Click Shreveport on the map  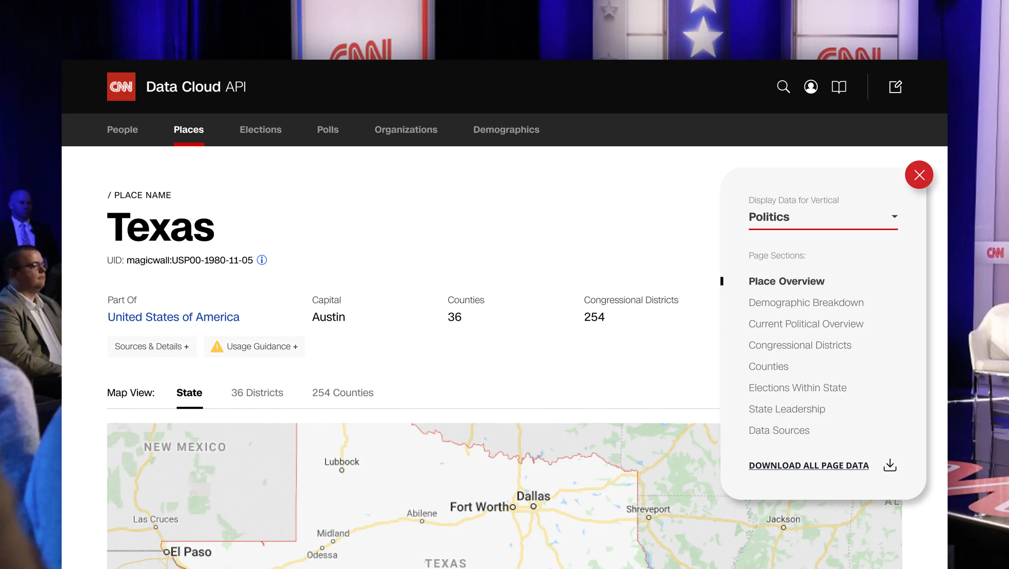pos(648,510)
